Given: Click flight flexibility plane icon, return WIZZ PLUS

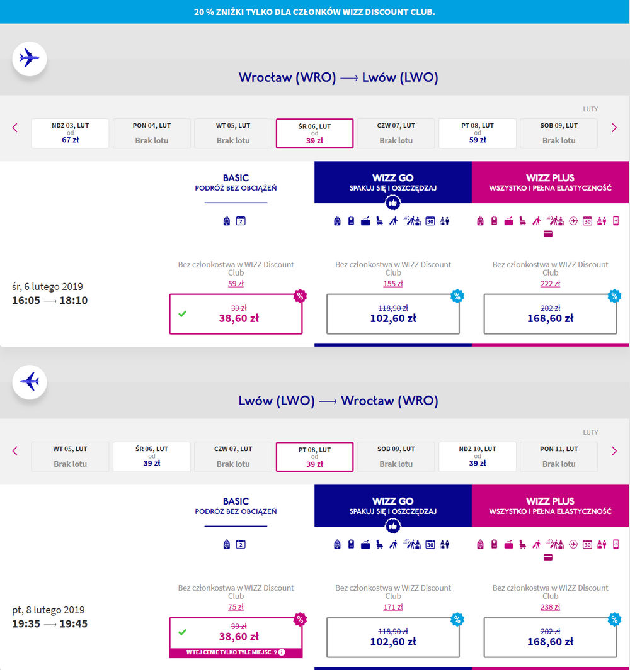Looking at the screenshot, I should (573, 544).
